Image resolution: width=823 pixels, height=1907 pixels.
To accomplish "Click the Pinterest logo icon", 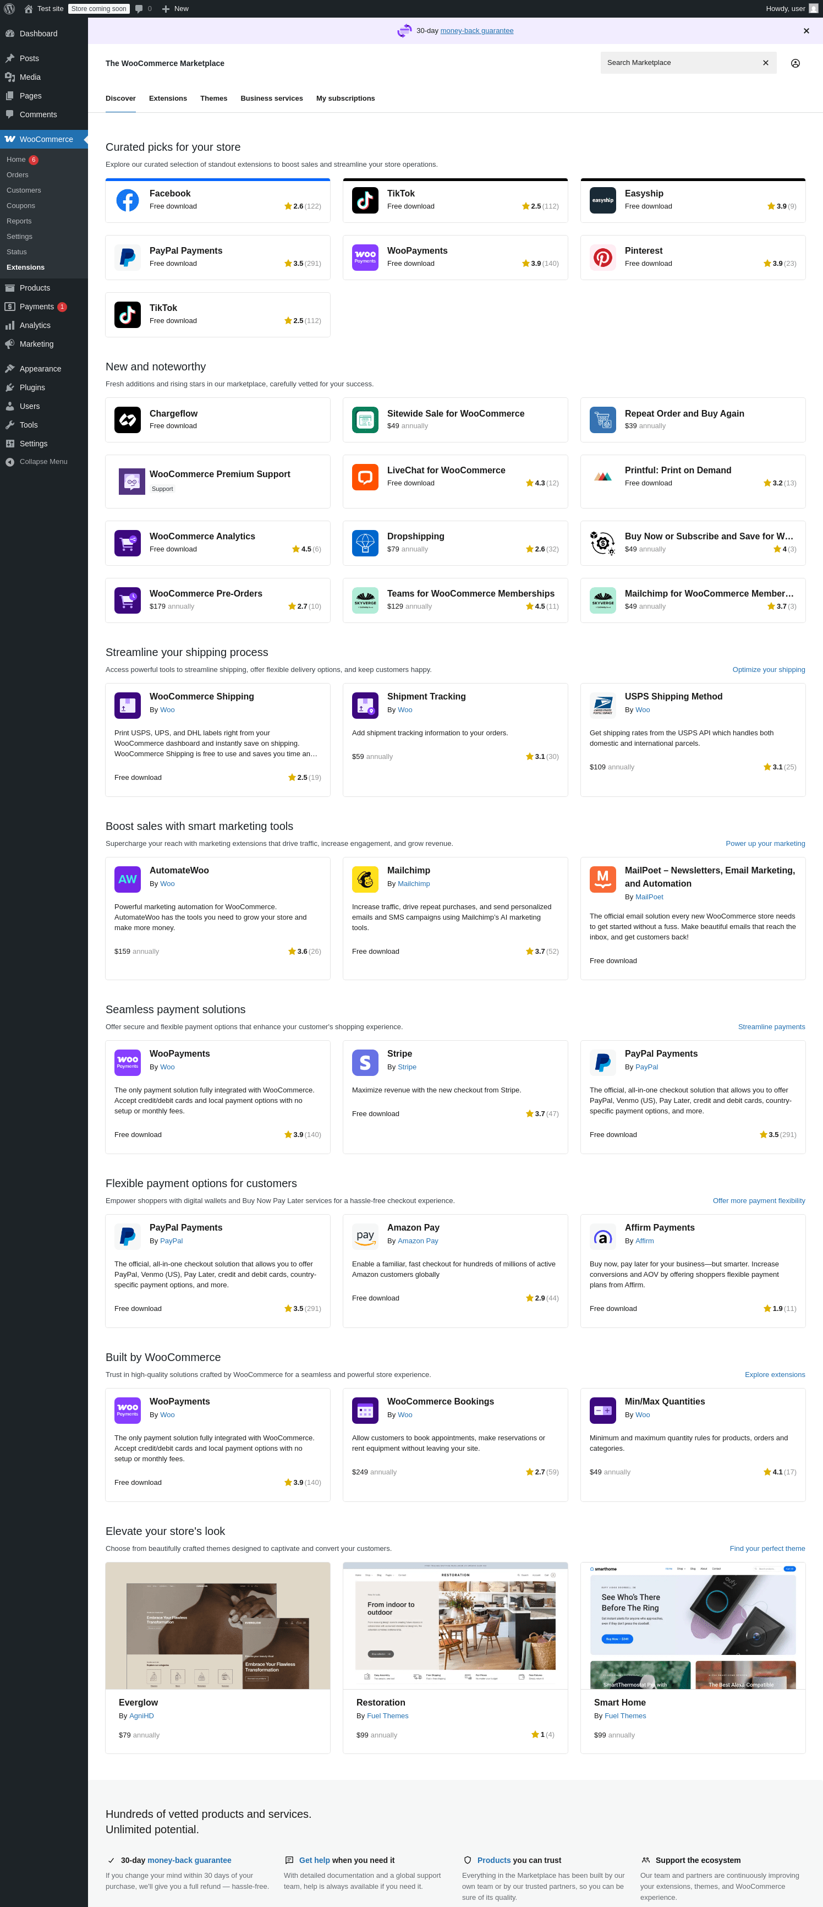I will coord(602,257).
